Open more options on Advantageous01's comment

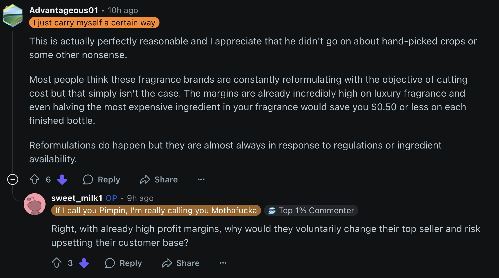pos(201,179)
